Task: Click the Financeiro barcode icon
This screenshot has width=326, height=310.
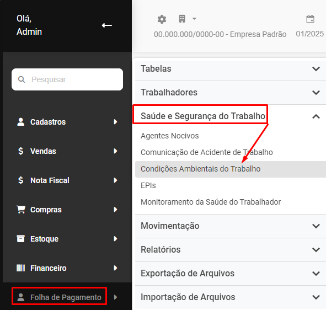Action: click(20, 268)
